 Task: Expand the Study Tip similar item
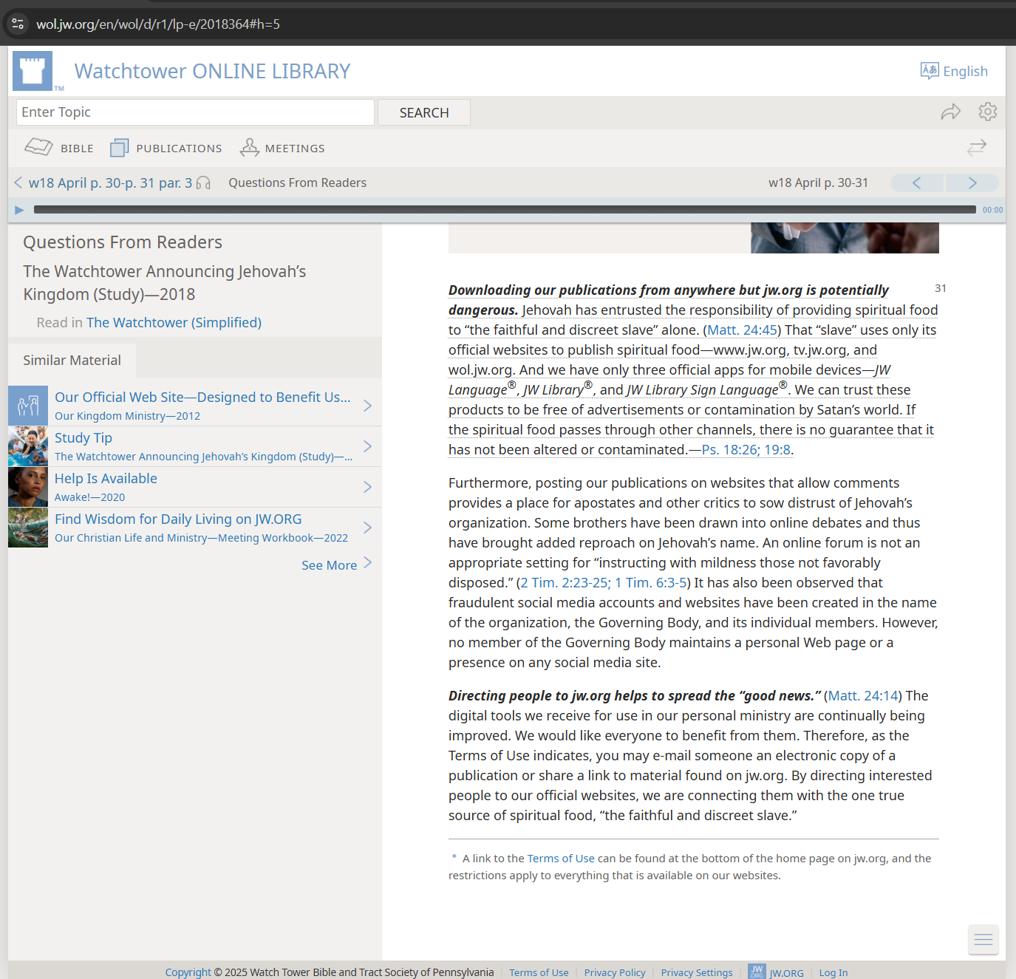point(367,446)
